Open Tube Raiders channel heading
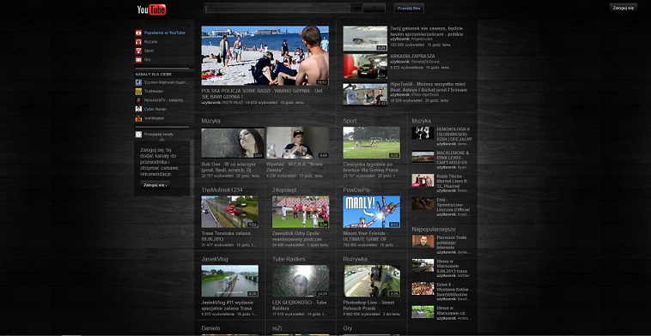This screenshot has width=651, height=336. point(289,259)
